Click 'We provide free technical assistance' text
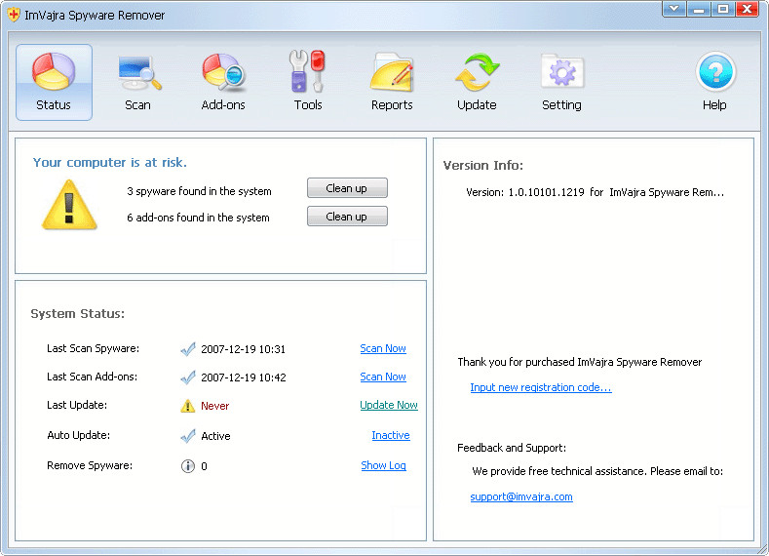Image resolution: width=769 pixels, height=556 pixels. click(597, 471)
